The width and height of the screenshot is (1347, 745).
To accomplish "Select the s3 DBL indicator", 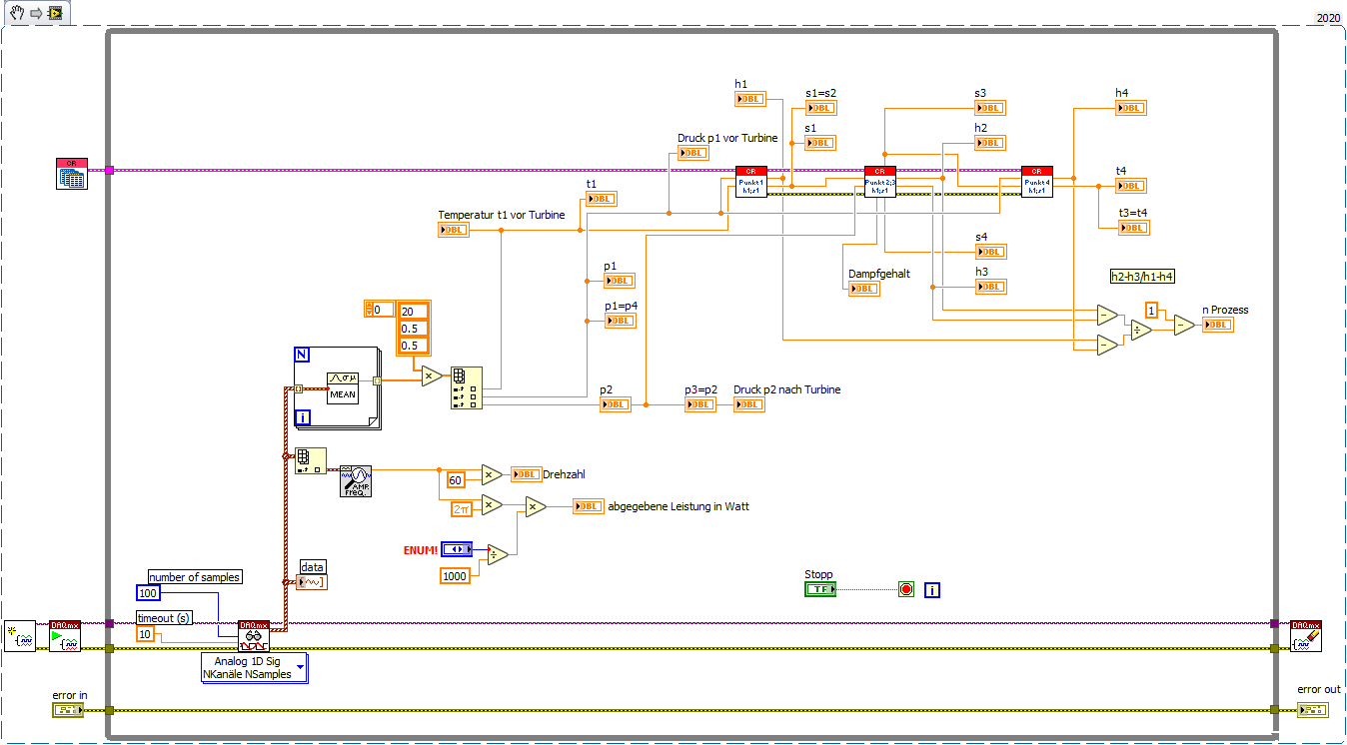I will [x=990, y=108].
